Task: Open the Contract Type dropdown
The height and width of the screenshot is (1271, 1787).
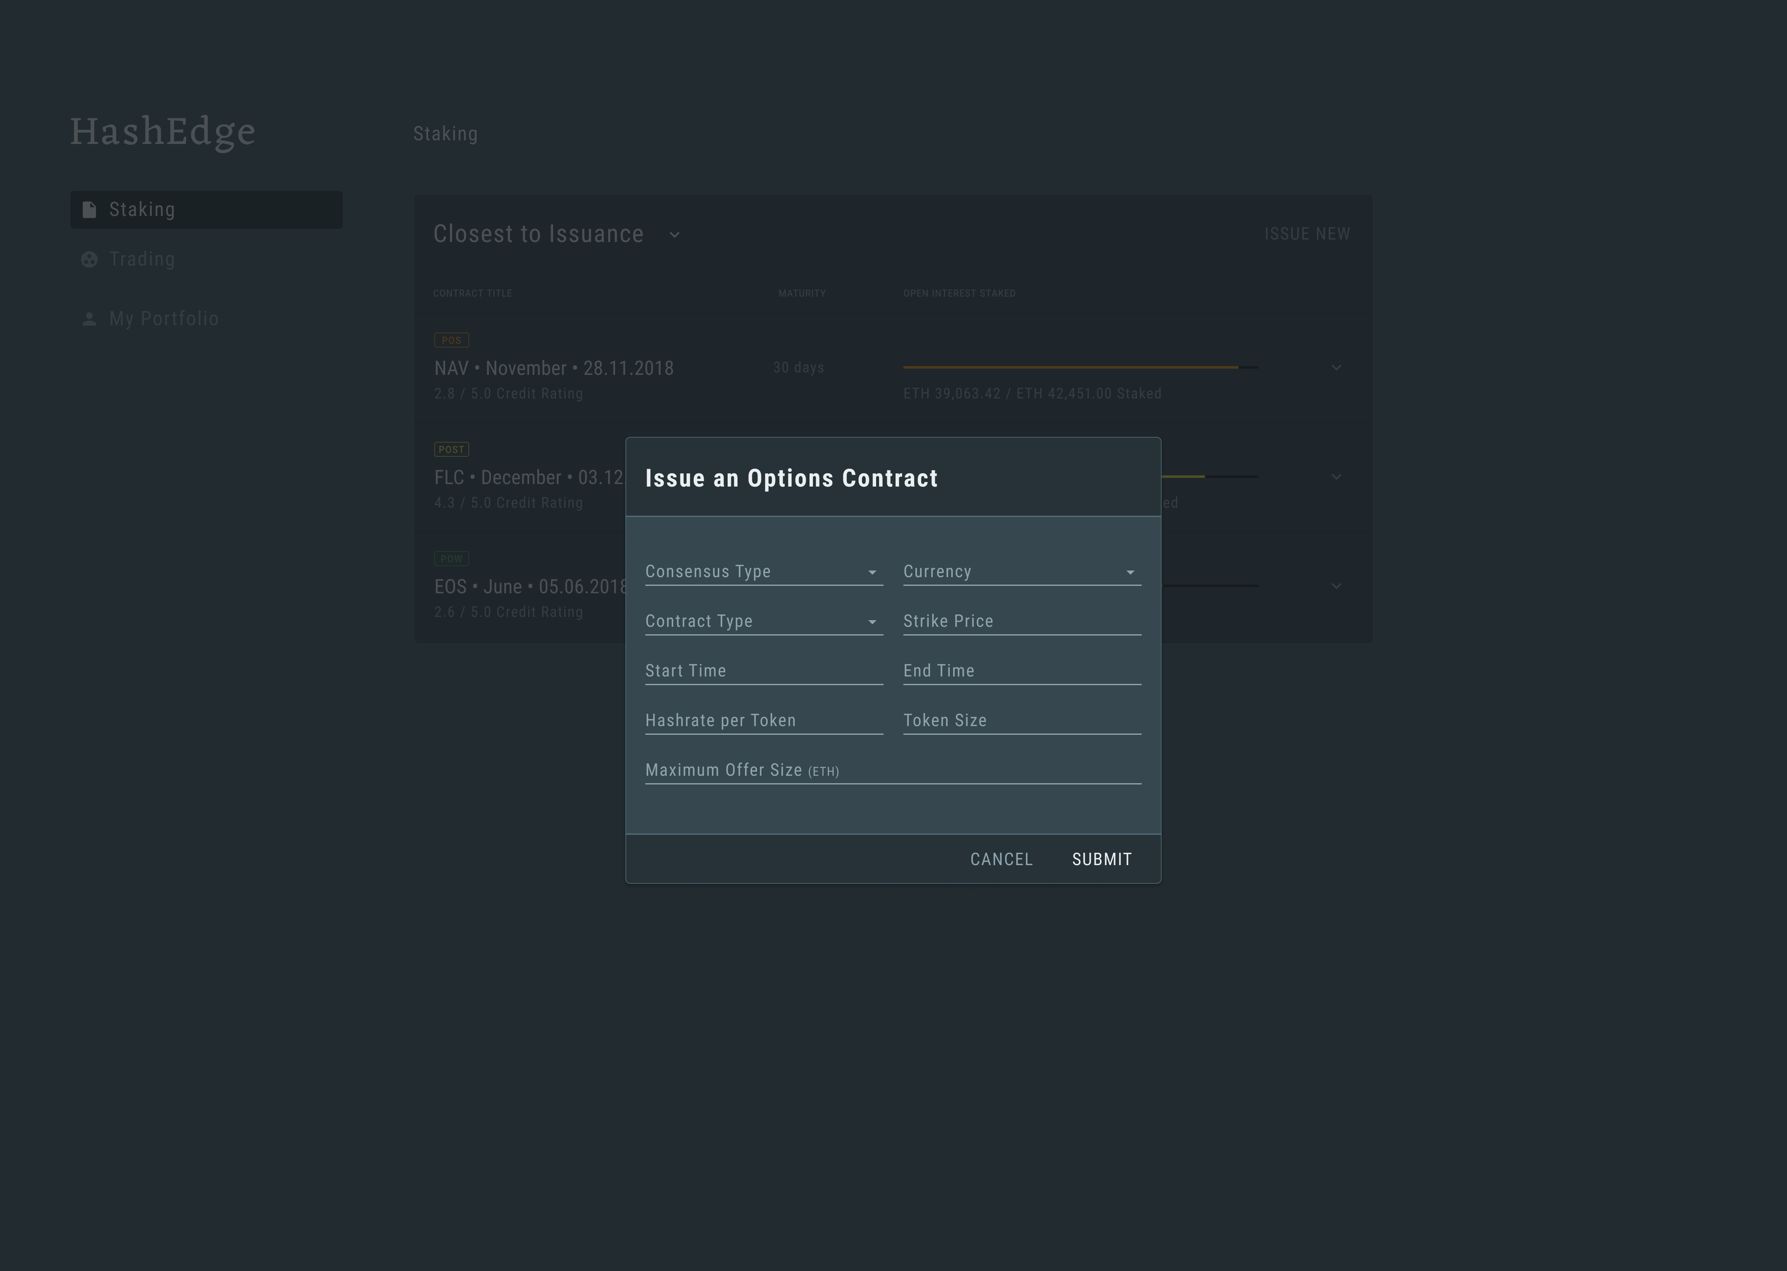Action: [x=763, y=621]
